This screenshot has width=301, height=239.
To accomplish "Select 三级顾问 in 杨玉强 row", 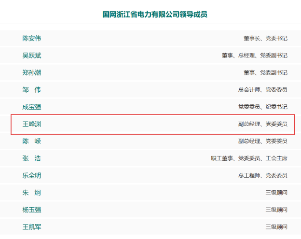I will coord(276,210).
